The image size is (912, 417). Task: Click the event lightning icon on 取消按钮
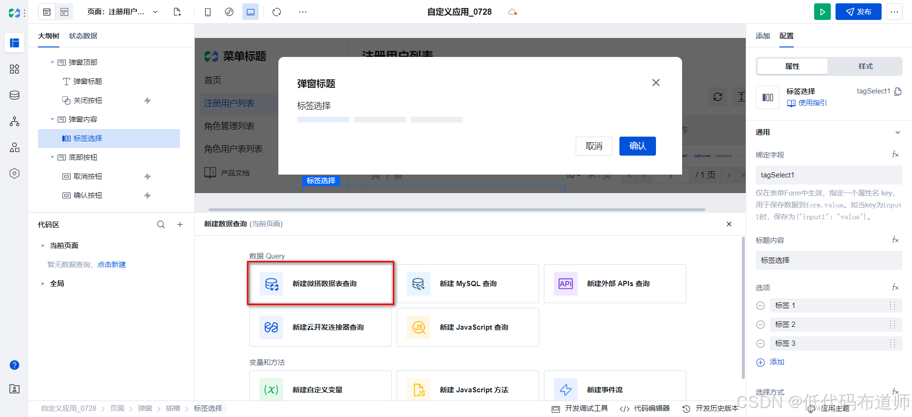click(148, 176)
